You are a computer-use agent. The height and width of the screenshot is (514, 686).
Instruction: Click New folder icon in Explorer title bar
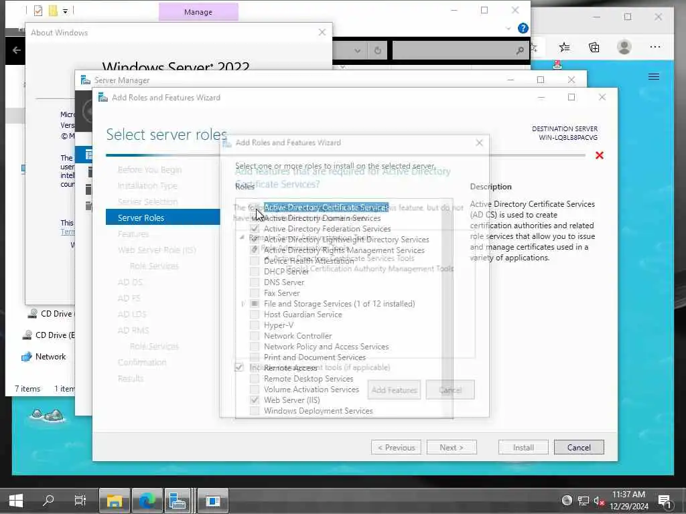pos(53,11)
